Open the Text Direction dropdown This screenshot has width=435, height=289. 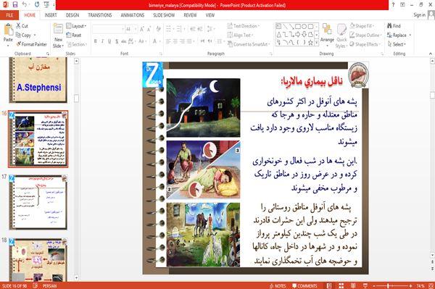pyautogui.click(x=244, y=26)
